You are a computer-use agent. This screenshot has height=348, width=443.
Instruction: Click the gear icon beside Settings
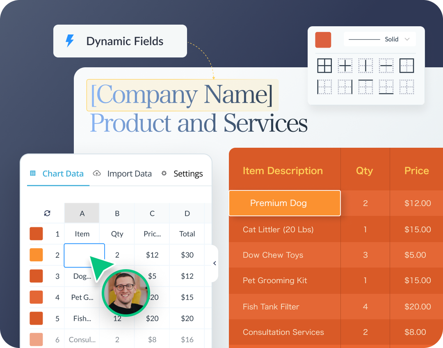pyautogui.click(x=164, y=174)
